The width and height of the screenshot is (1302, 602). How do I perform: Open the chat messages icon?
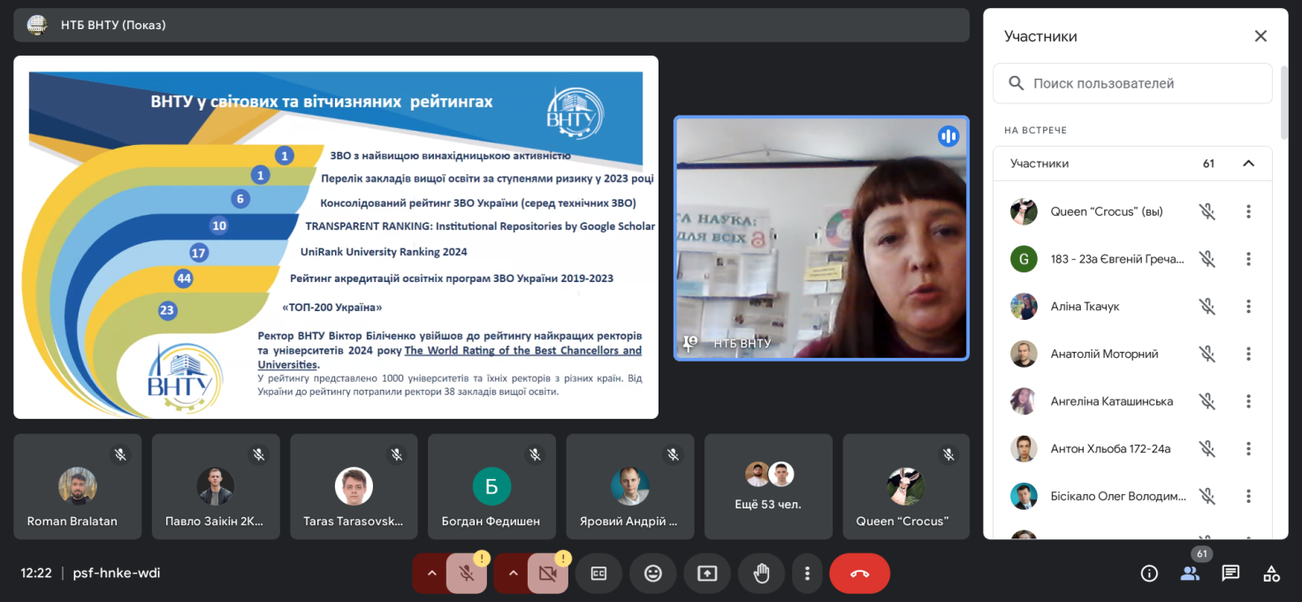1230,573
